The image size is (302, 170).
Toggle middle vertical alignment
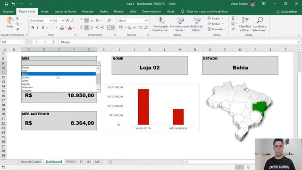coord(87,20)
